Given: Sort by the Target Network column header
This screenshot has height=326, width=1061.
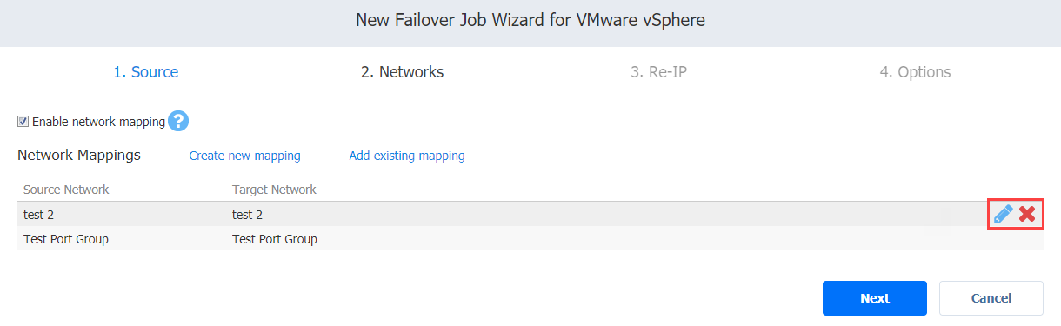Looking at the screenshot, I should (274, 190).
